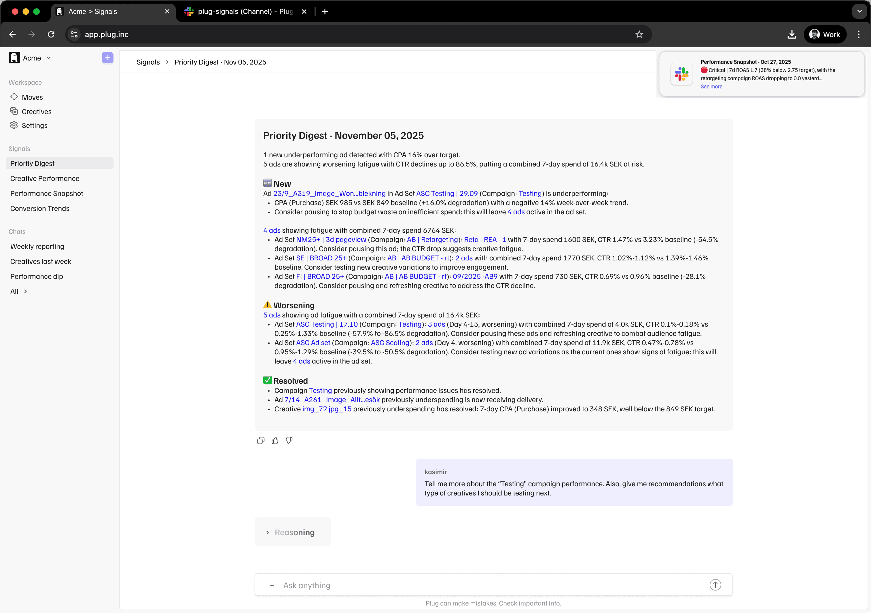The width and height of the screenshot is (871, 613).
Task: Open Performance Snapshot in sidebar
Action: [47, 194]
